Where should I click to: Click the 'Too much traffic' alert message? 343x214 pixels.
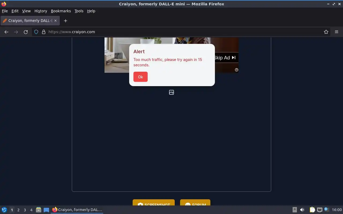click(x=168, y=62)
